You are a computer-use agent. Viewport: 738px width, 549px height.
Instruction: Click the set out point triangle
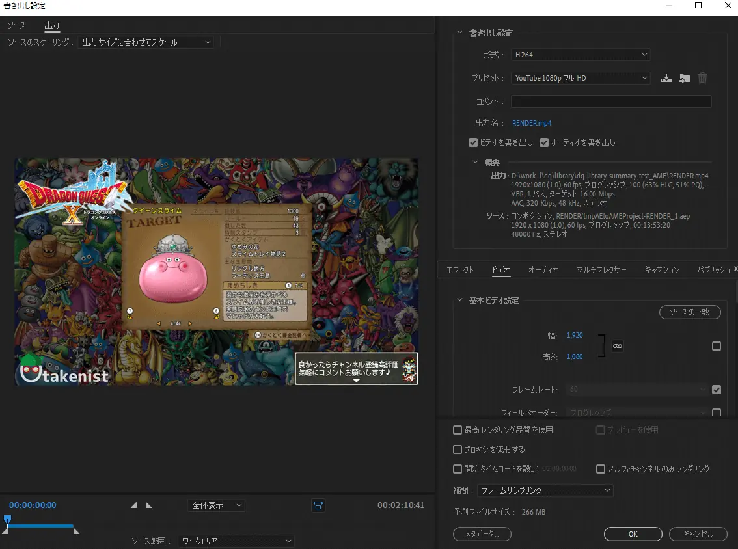[x=149, y=505]
